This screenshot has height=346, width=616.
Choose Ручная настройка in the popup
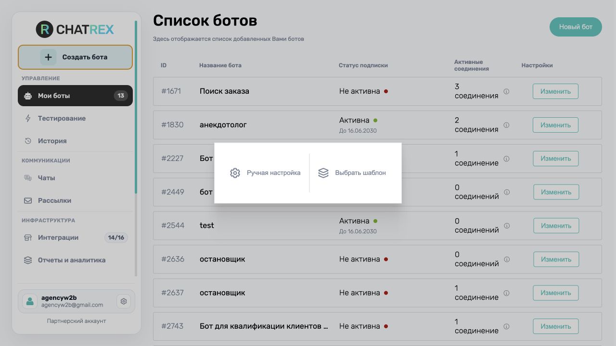point(265,173)
